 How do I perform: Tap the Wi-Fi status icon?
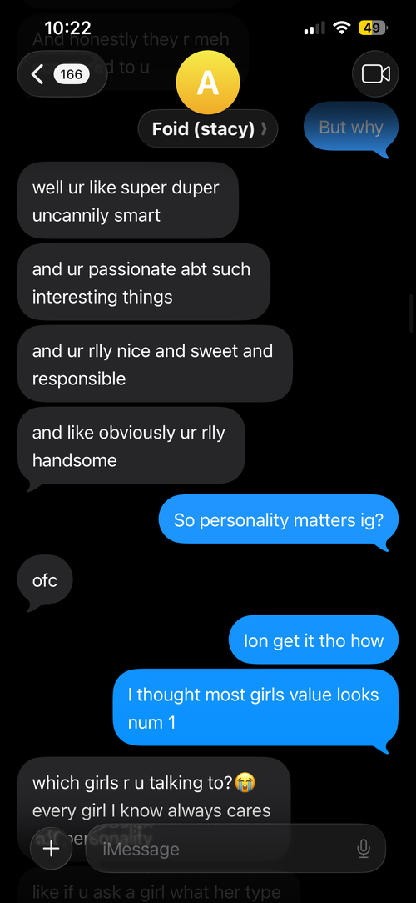coord(343,28)
